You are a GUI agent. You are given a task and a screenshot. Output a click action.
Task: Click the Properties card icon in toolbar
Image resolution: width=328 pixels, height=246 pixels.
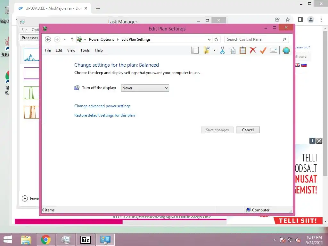point(274,50)
